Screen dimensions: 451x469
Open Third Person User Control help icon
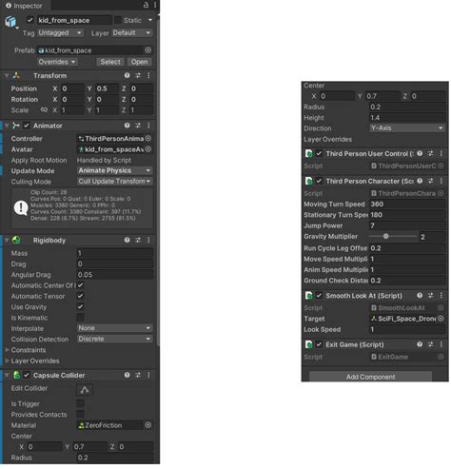(x=420, y=154)
